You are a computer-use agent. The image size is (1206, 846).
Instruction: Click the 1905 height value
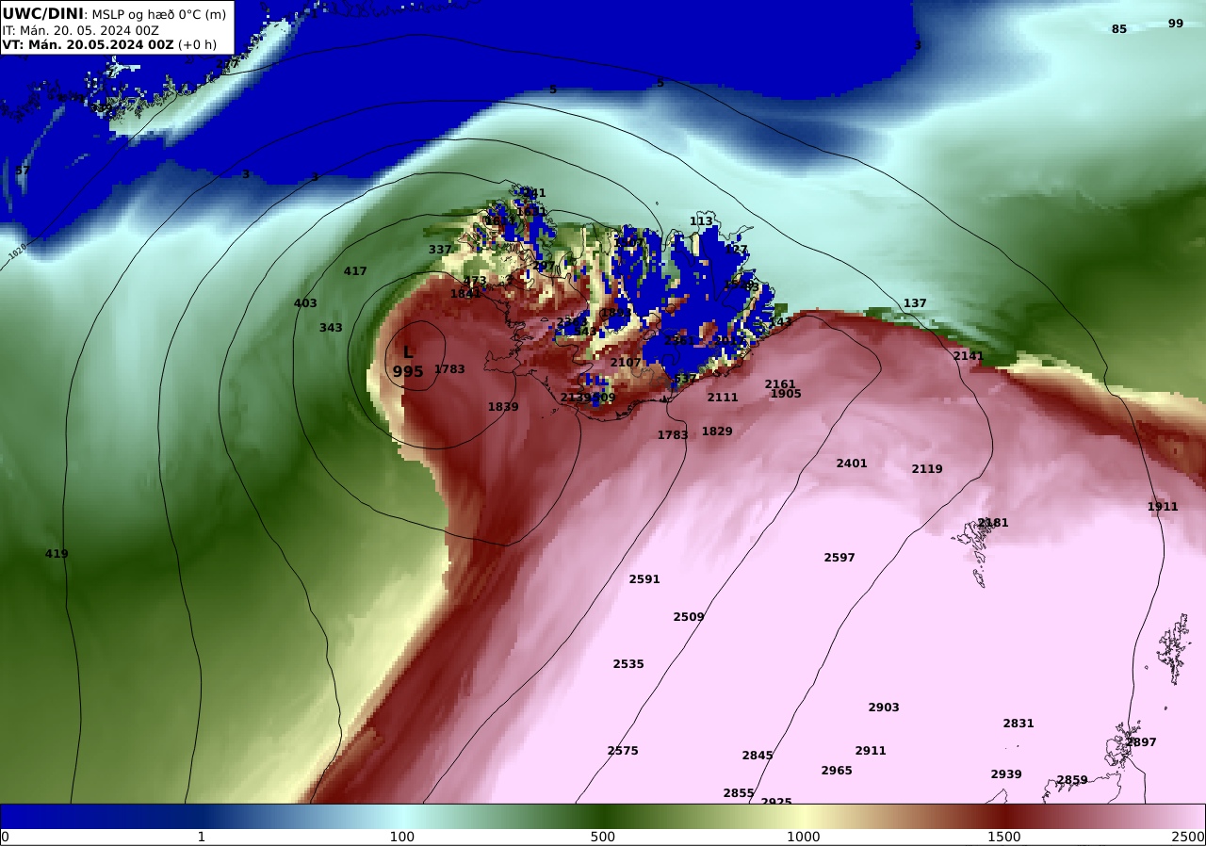786,394
